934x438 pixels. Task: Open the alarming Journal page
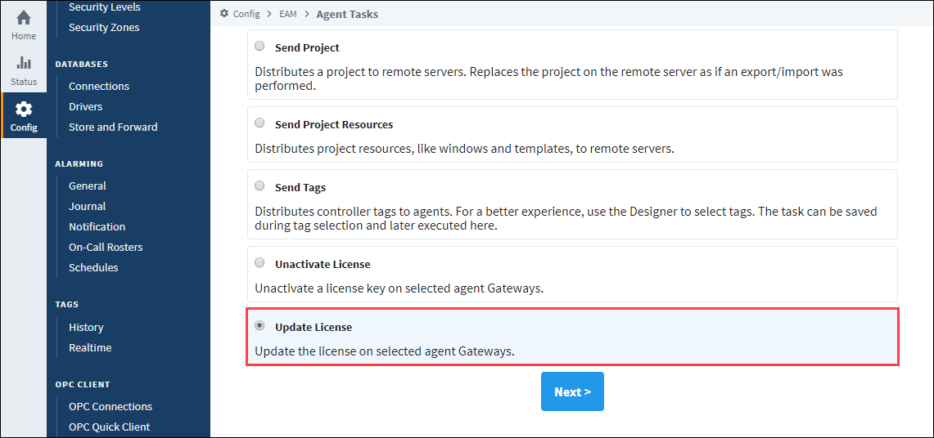click(x=87, y=206)
